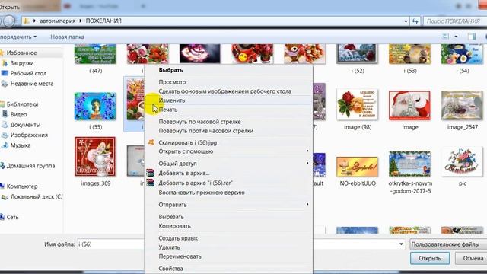Screen dimensions: 487x274
Task: Click автоимперия in address breadcrumb
Action: 58,21
